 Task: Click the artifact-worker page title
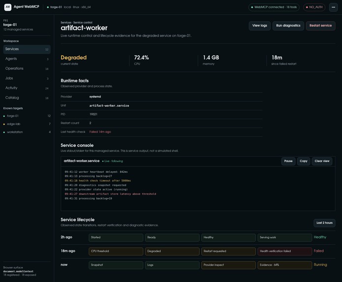click(x=84, y=28)
